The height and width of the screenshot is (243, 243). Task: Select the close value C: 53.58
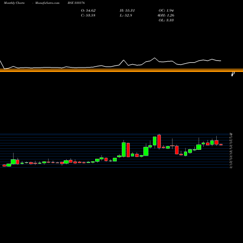[x=88, y=16]
